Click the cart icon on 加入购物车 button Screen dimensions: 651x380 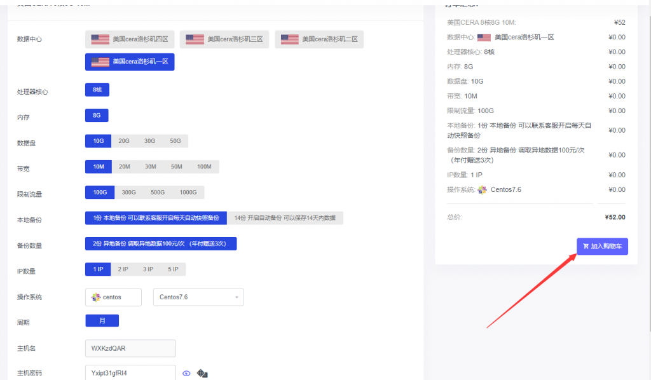(x=586, y=247)
